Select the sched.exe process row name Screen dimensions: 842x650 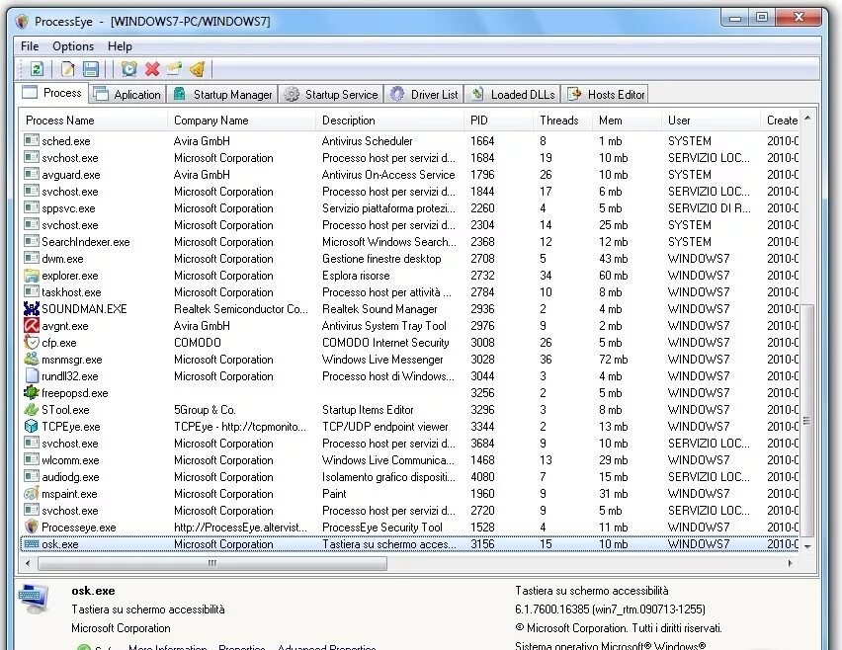(66, 141)
